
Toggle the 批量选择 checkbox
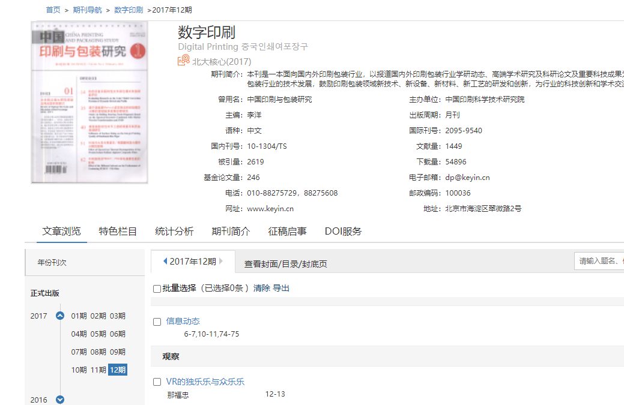[157, 289]
